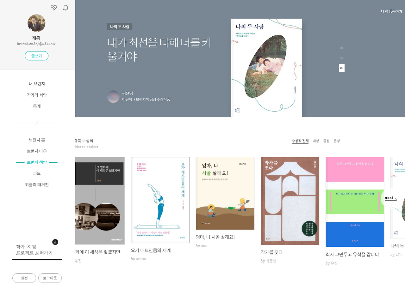Select slide indicator 01
Screen dimensions: 405x290
coord(341,48)
